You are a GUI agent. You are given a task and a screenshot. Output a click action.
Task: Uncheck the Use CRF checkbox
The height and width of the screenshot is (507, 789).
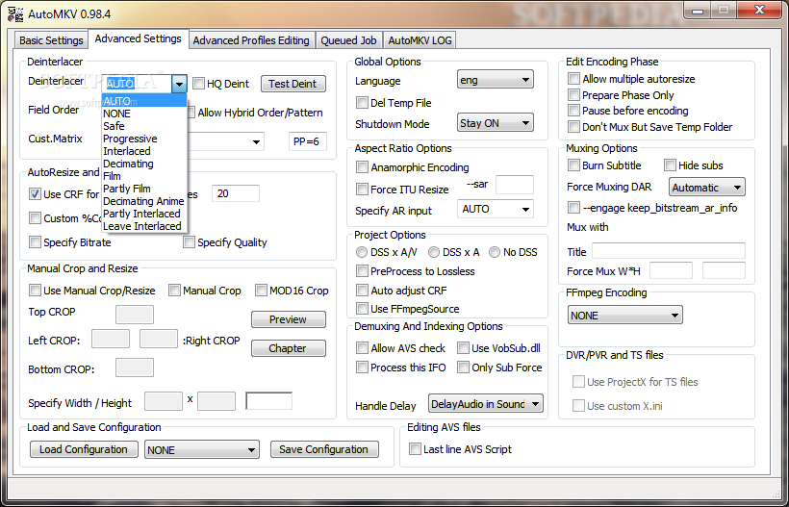[35, 194]
